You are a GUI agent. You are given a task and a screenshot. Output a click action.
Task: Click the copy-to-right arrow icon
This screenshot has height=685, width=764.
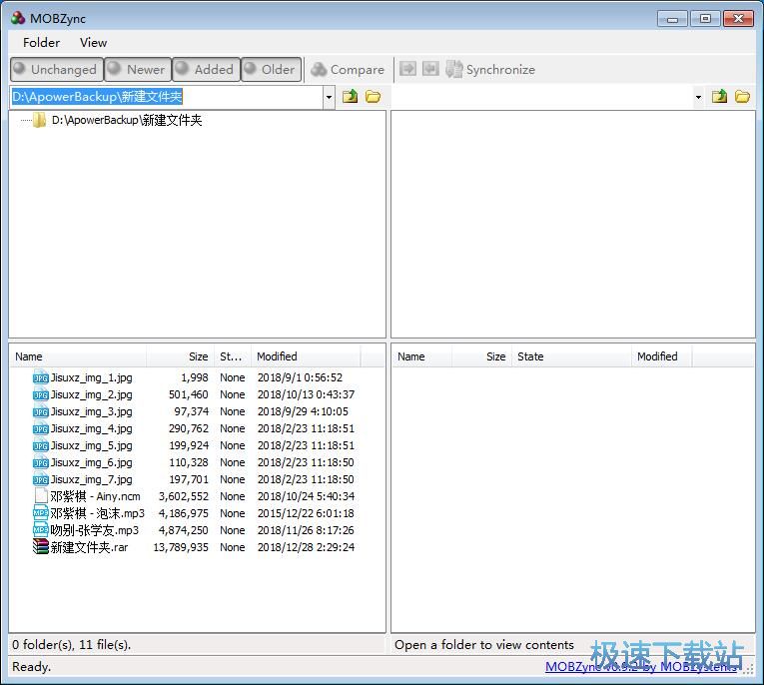point(407,69)
